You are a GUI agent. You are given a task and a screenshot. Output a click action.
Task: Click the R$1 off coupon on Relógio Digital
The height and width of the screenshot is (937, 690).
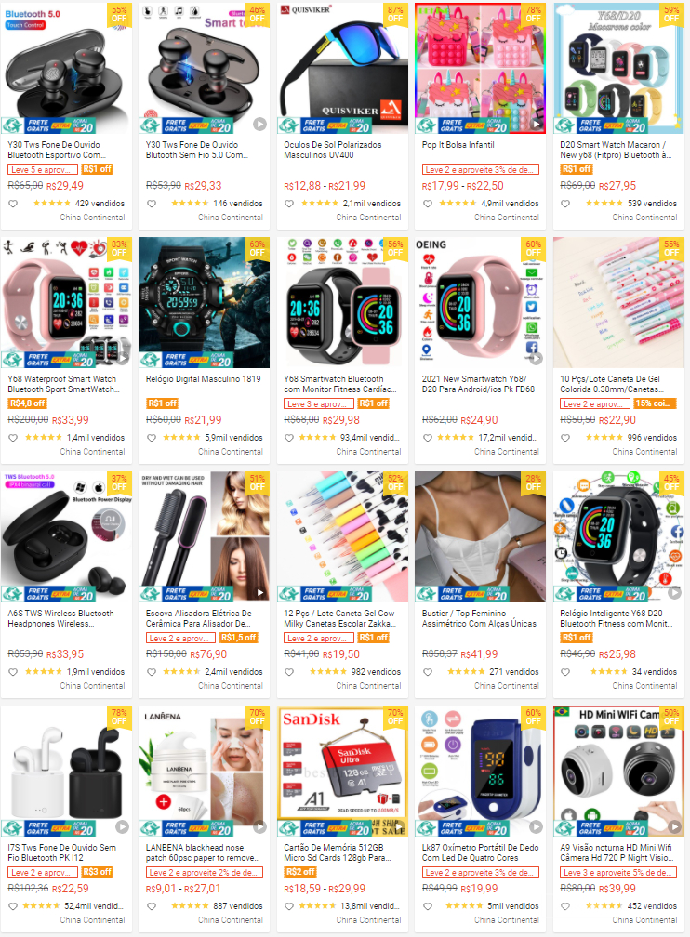point(162,403)
